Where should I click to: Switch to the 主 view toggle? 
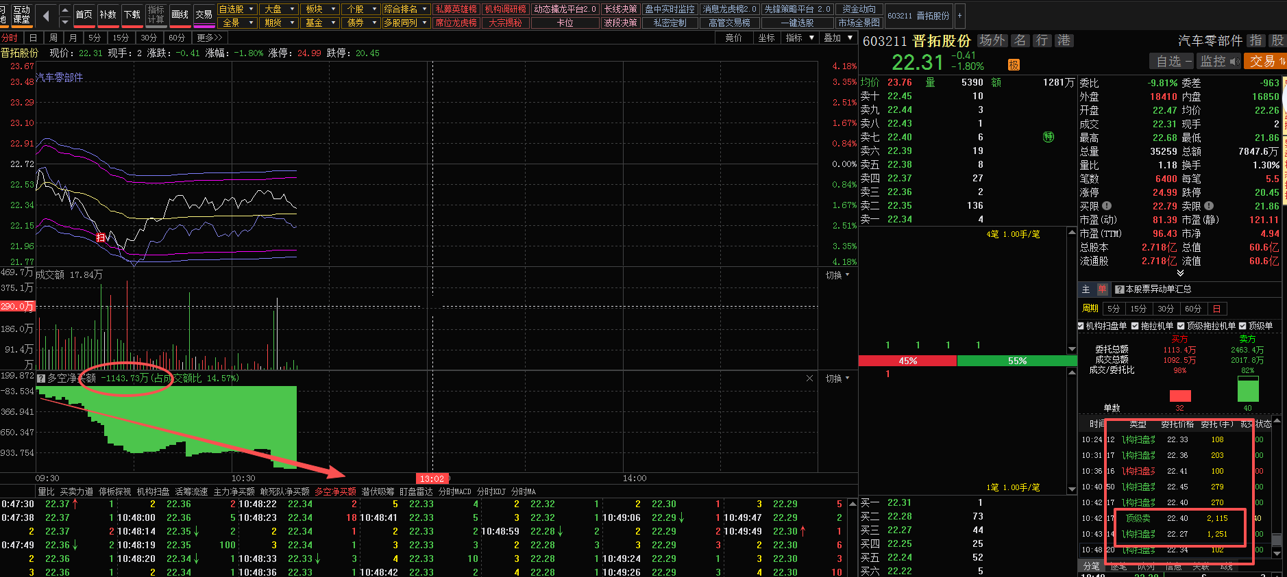(1086, 290)
